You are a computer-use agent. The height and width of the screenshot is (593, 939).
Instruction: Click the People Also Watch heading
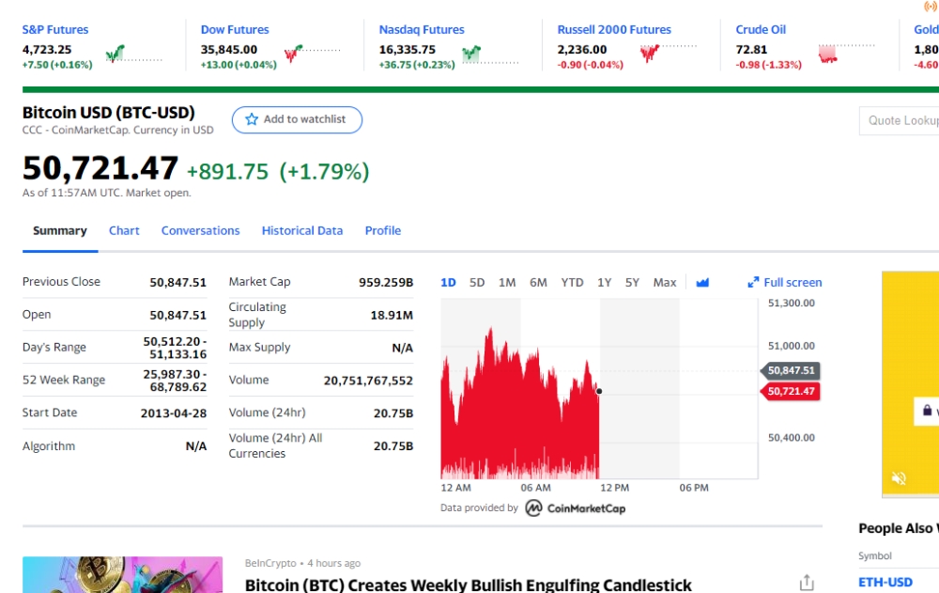[899, 528]
